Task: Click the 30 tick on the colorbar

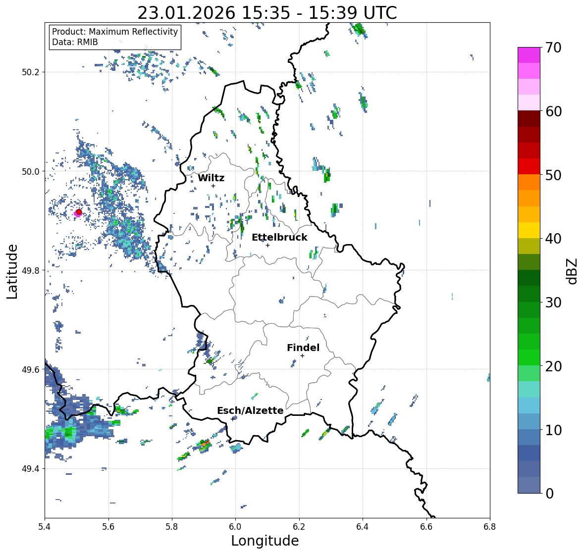Action: point(553,302)
